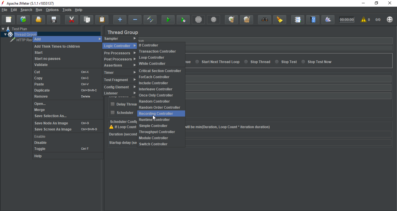Click the green Start test icon
The height and width of the screenshot is (211, 397).
coord(168,20)
